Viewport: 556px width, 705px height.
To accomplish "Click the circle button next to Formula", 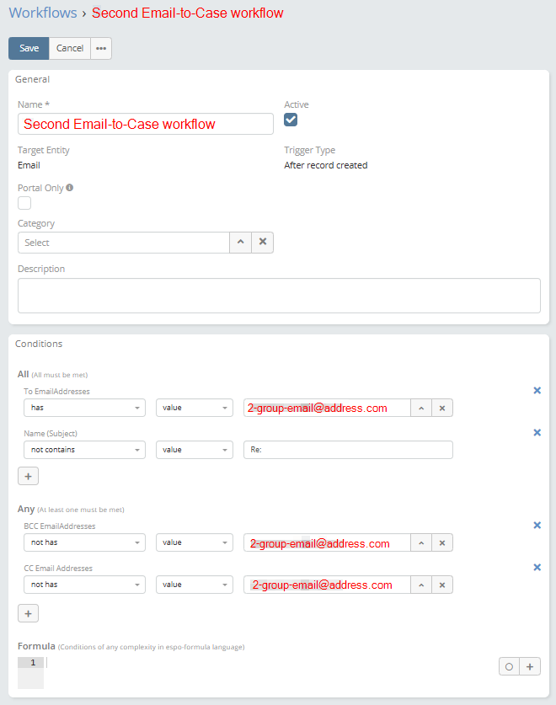I will [x=509, y=666].
